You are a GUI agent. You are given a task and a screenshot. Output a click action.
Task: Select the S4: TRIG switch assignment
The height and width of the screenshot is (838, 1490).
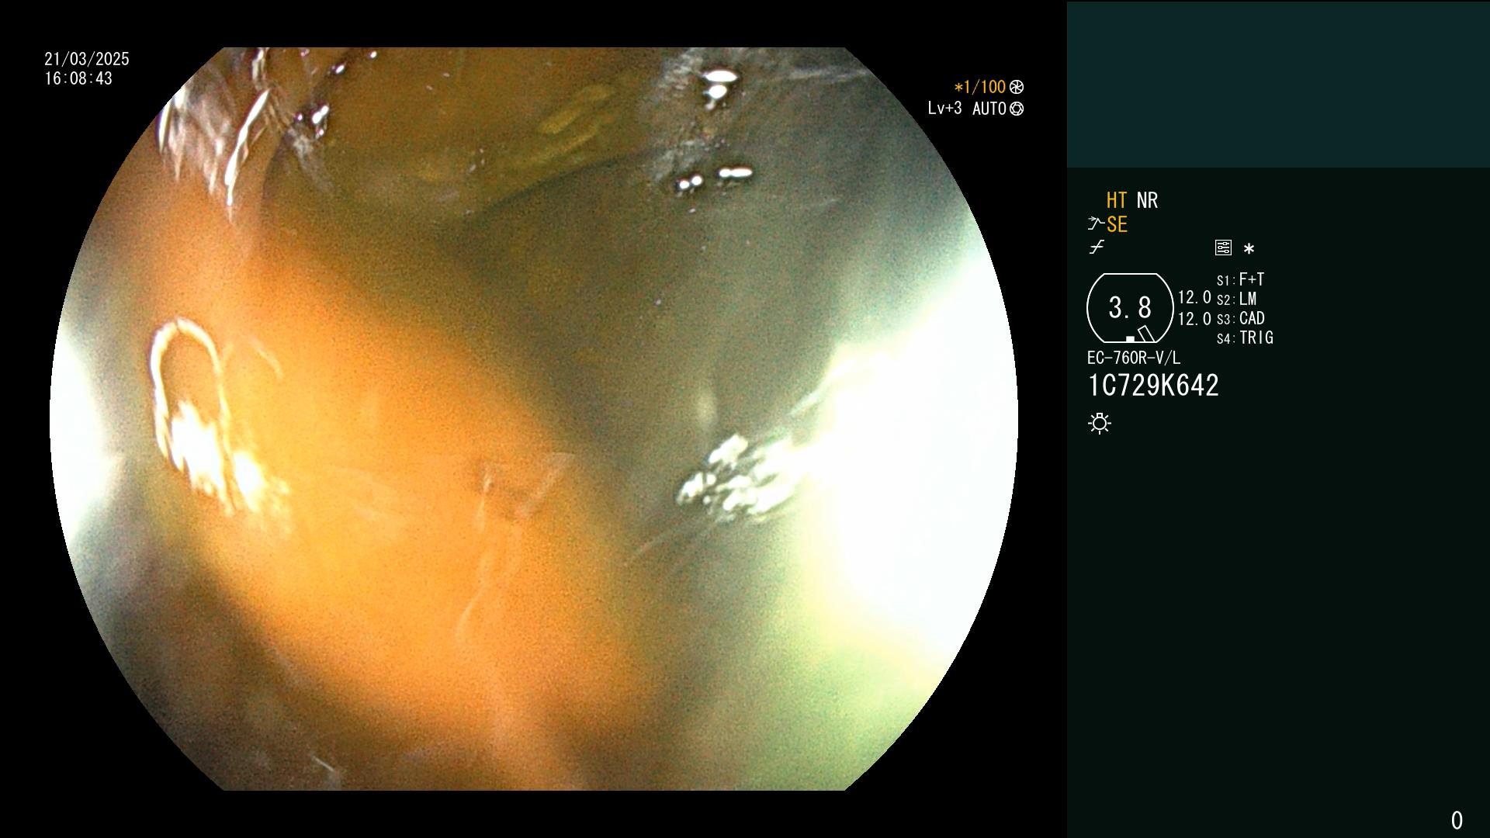[1245, 338]
